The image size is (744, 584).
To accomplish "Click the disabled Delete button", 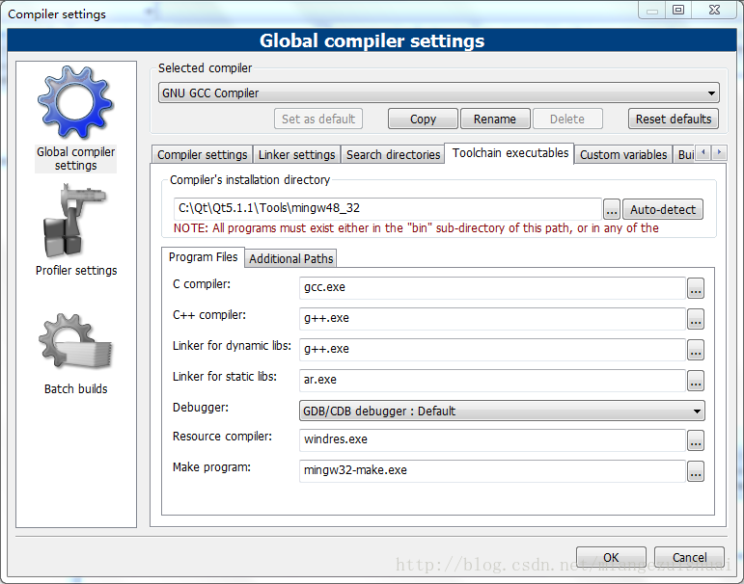I will click(x=567, y=119).
